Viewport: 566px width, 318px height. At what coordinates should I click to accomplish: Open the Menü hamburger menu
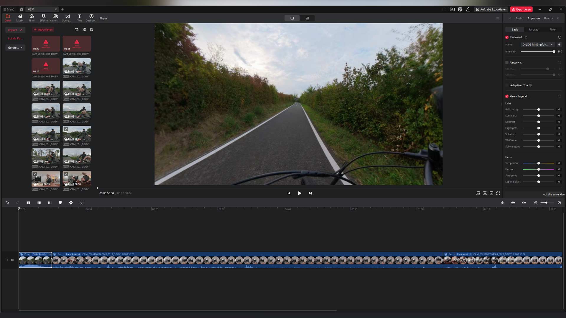9,9
